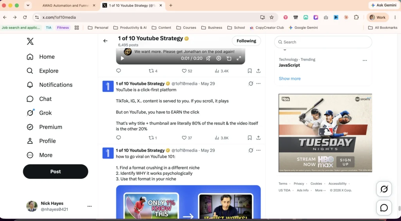Open Grok explain on viral 101 post
The image size is (401, 221).
(251, 150)
